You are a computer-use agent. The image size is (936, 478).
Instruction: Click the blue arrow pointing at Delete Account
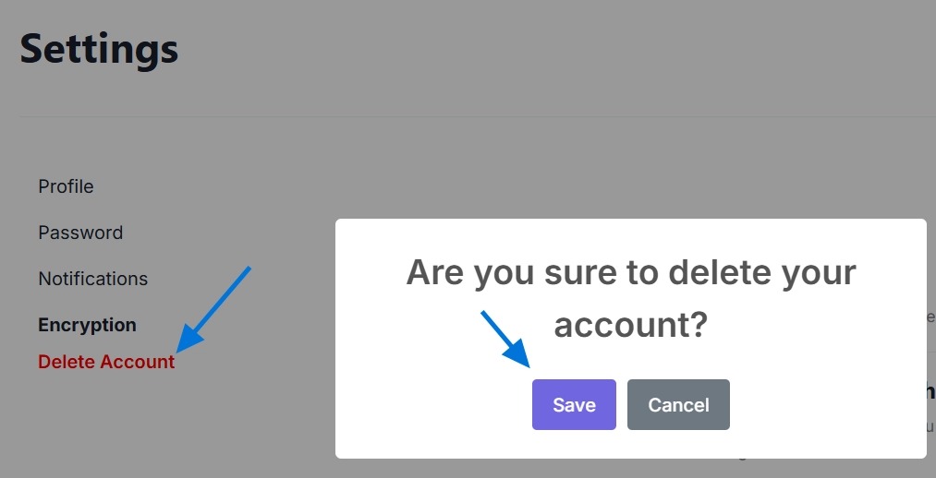[x=213, y=309]
